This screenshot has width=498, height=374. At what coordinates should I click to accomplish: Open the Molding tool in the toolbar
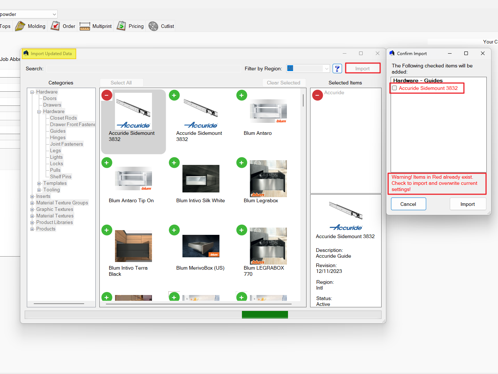pos(30,26)
